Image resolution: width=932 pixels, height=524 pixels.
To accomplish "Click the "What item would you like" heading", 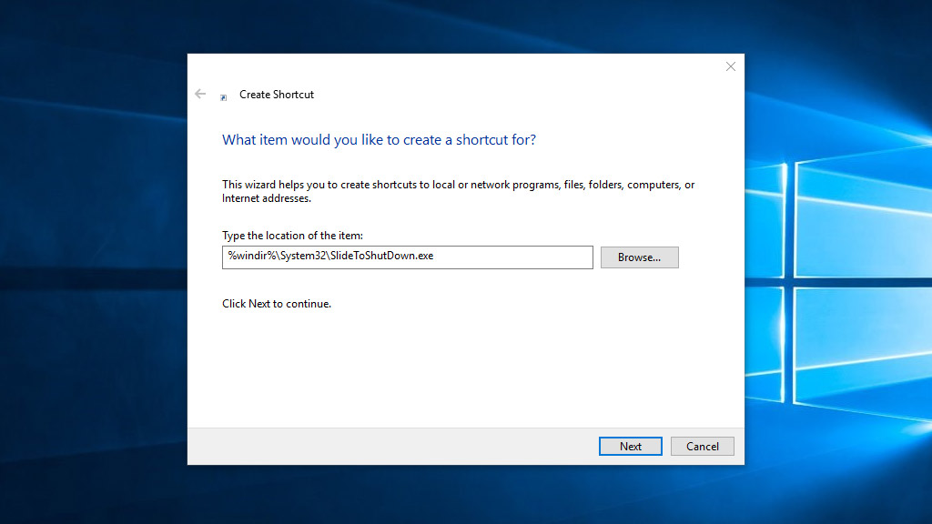I will tap(379, 140).
